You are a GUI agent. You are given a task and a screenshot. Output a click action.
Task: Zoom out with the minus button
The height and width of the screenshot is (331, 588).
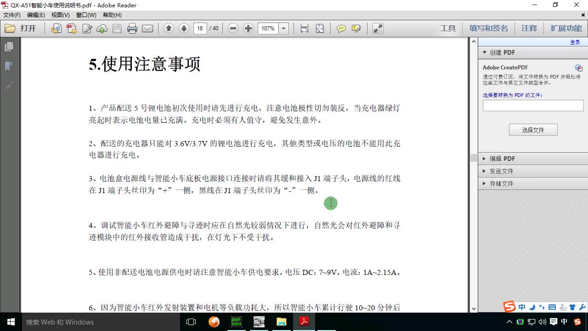point(233,29)
